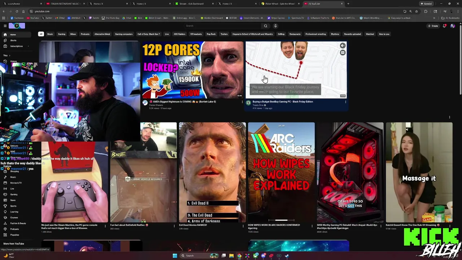462x260 pixels.
Task: Open Movies & TV in the sidebar
Action: 16,183
